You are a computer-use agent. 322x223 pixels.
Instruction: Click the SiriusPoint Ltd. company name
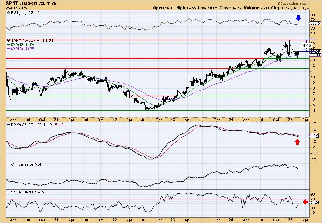coord(31,4)
